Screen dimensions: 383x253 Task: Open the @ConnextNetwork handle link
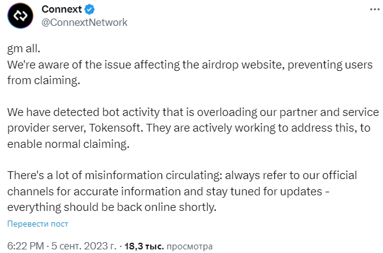point(84,22)
